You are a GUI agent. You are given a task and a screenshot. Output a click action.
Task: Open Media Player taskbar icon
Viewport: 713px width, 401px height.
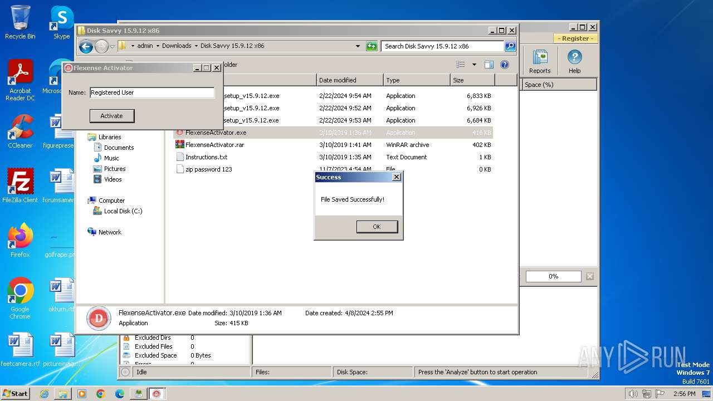82,394
